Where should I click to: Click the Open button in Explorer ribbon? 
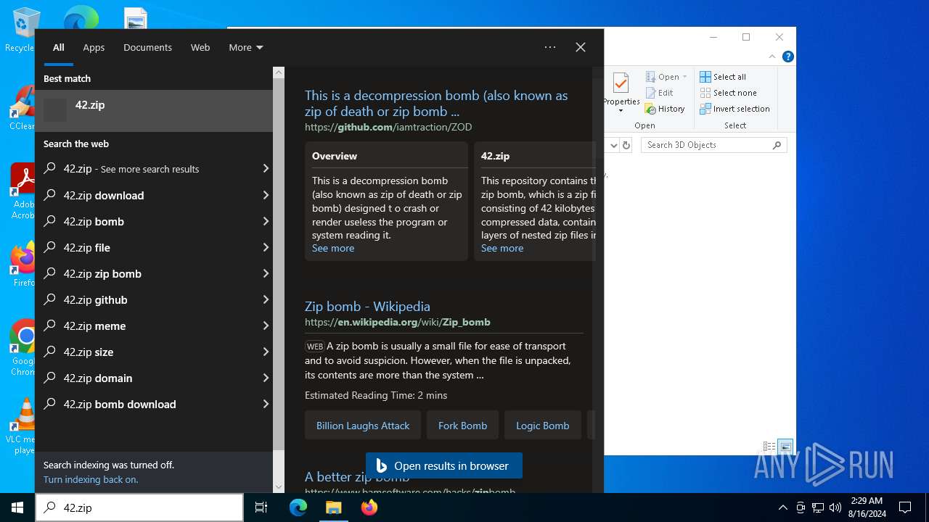(663, 77)
